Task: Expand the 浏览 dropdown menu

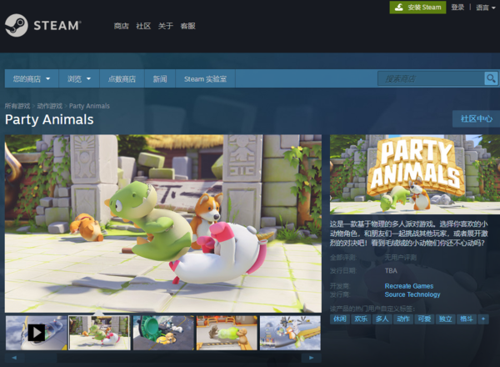Action: coord(79,78)
